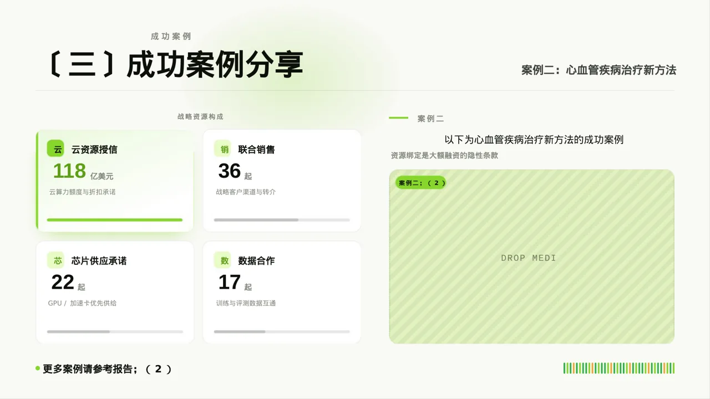Click the 成功案例 label above the title
The width and height of the screenshot is (710, 399).
point(171,36)
